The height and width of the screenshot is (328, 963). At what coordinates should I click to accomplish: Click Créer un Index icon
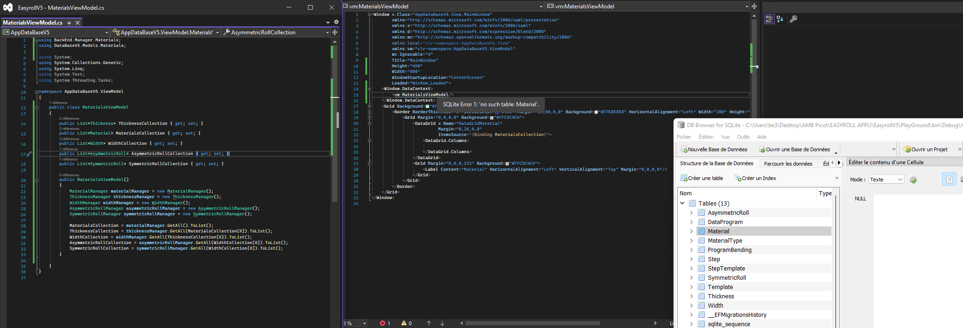tap(738, 178)
